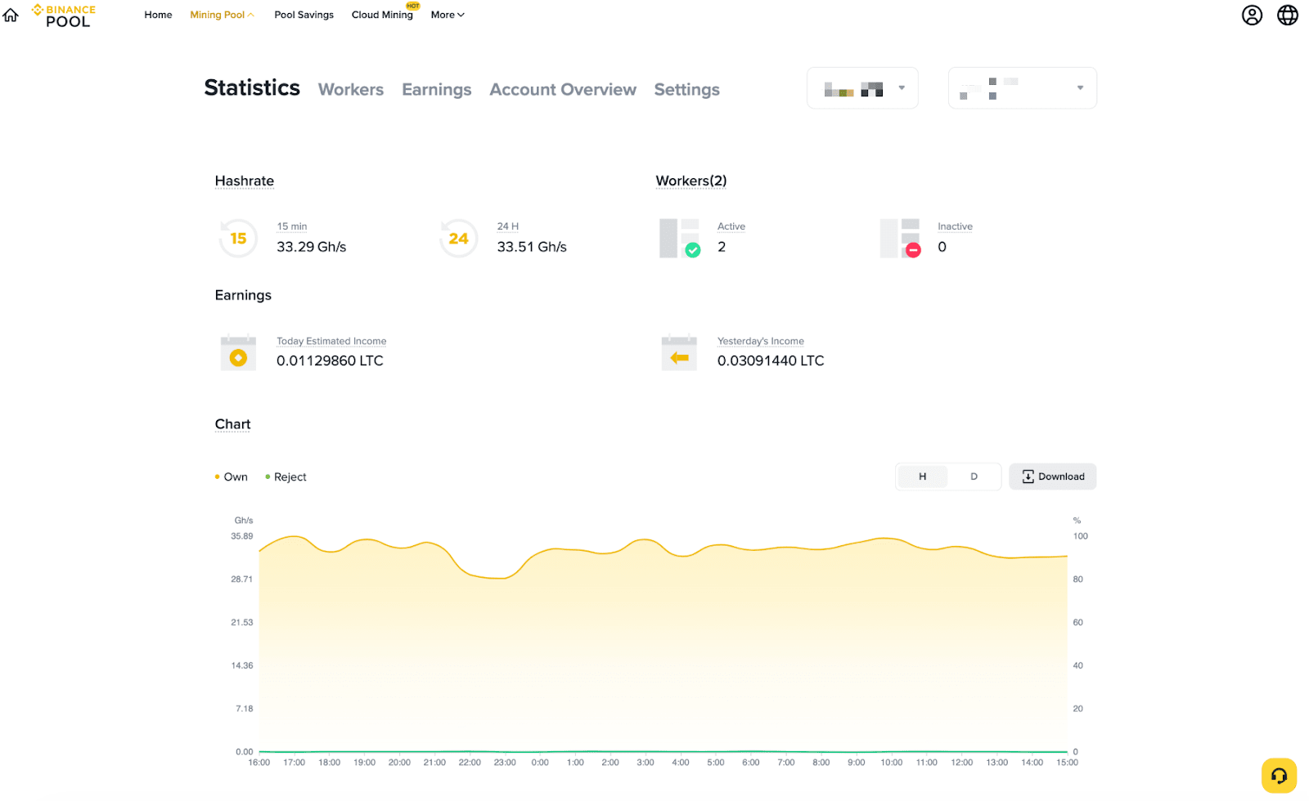This screenshot has height=801, width=1309.
Task: Click the globe language icon
Action: tap(1288, 15)
